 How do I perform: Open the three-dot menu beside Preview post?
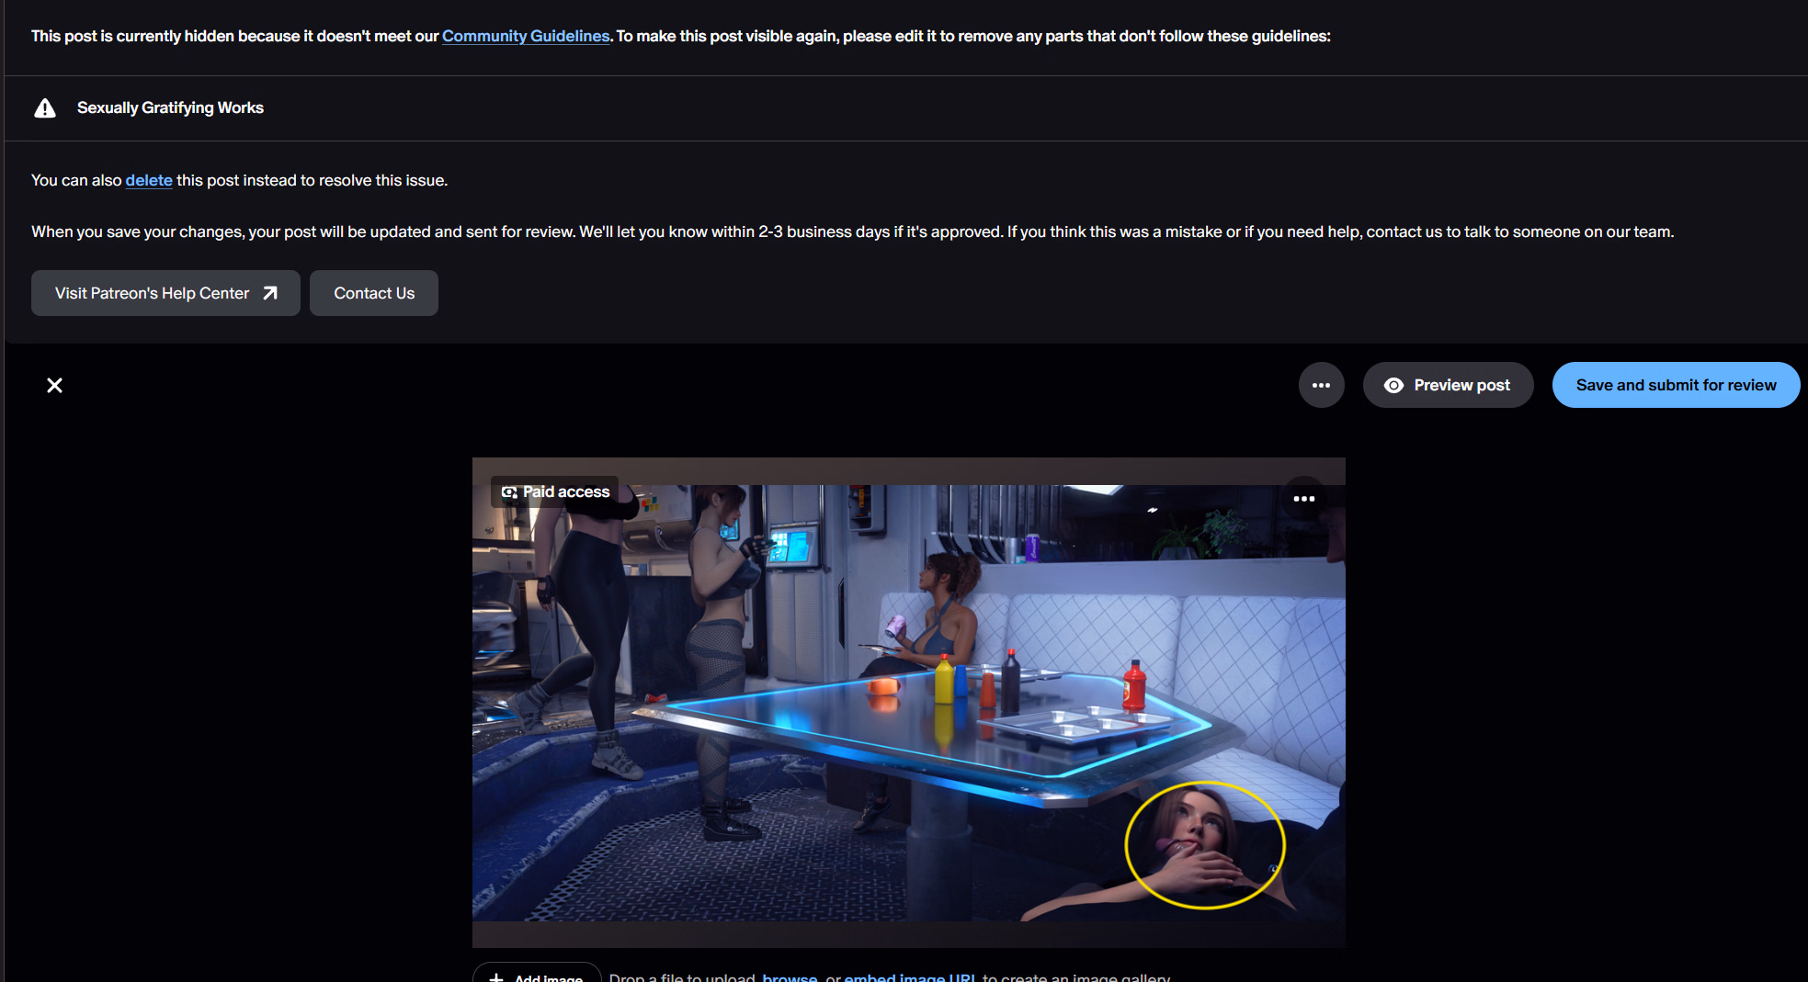(x=1321, y=386)
